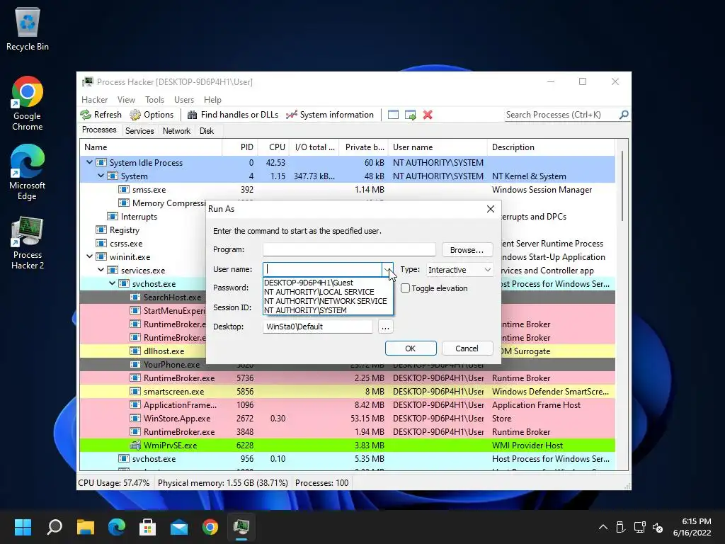Open the User name dropdown arrow

pos(387,269)
